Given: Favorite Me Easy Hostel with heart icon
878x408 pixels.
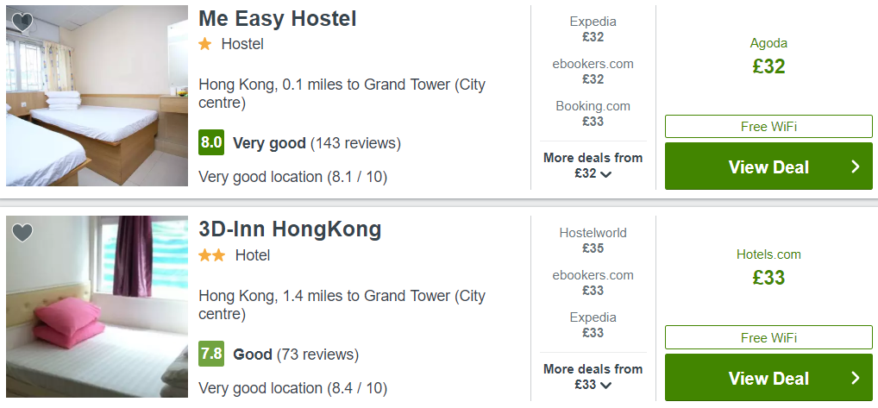Looking at the screenshot, I should coord(22,22).
